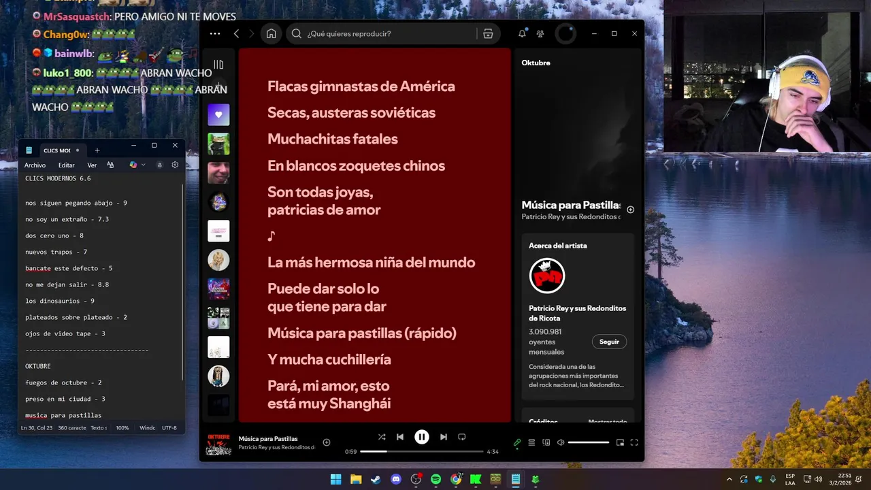Jump to lyric 'Muchachitas fatales'

pos(333,139)
